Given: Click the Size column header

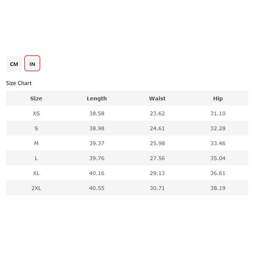Looking at the screenshot, I should 36,99.
